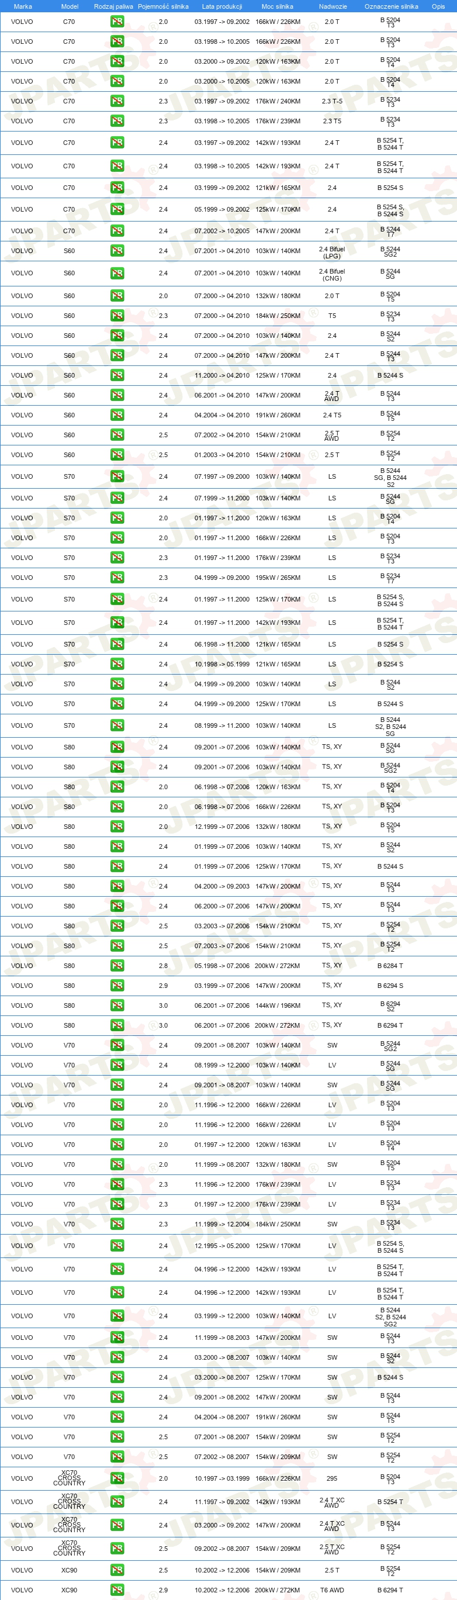Select the 'B 6284 T' engine code cell
The height and width of the screenshot is (1600, 457).
[390, 966]
